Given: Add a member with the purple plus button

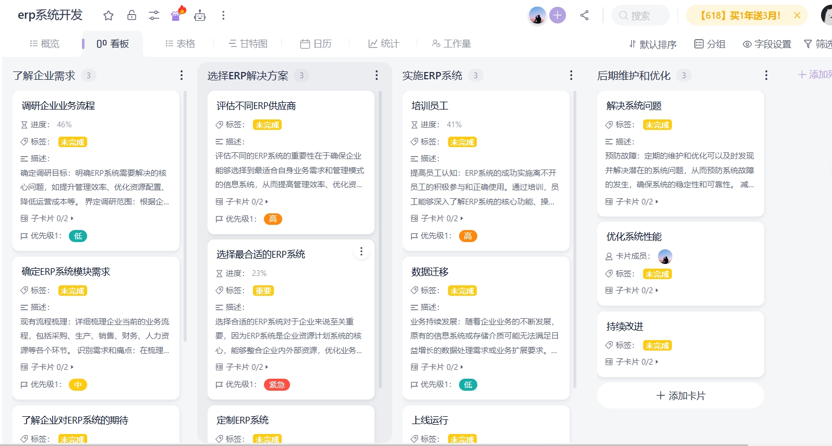Looking at the screenshot, I should tap(558, 15).
